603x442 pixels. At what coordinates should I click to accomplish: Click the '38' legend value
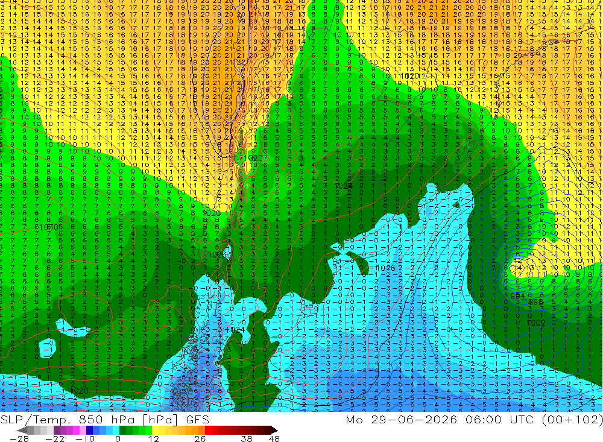(246, 438)
